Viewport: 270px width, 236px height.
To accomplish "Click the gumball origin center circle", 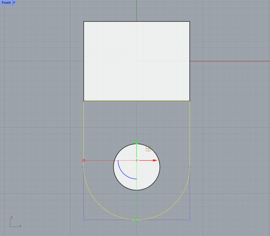I will 137,160.
